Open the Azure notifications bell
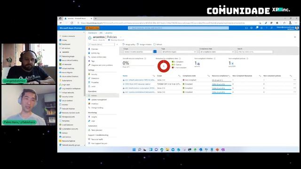 257,28
